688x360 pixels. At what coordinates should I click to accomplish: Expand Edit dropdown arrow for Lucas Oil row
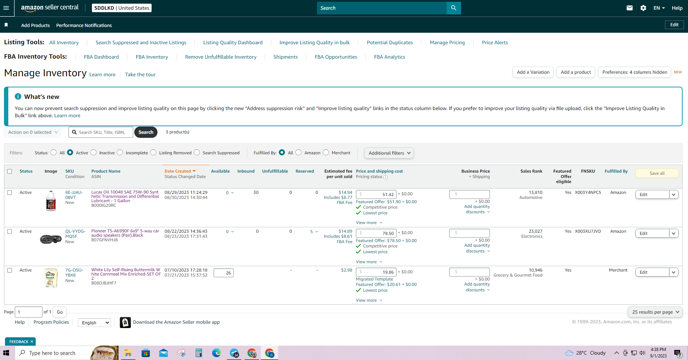coord(674,195)
